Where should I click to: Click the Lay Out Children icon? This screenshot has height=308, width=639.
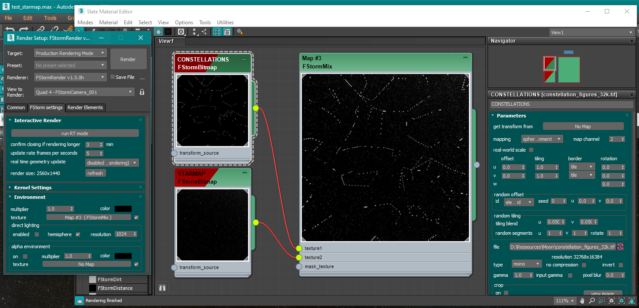204,32
